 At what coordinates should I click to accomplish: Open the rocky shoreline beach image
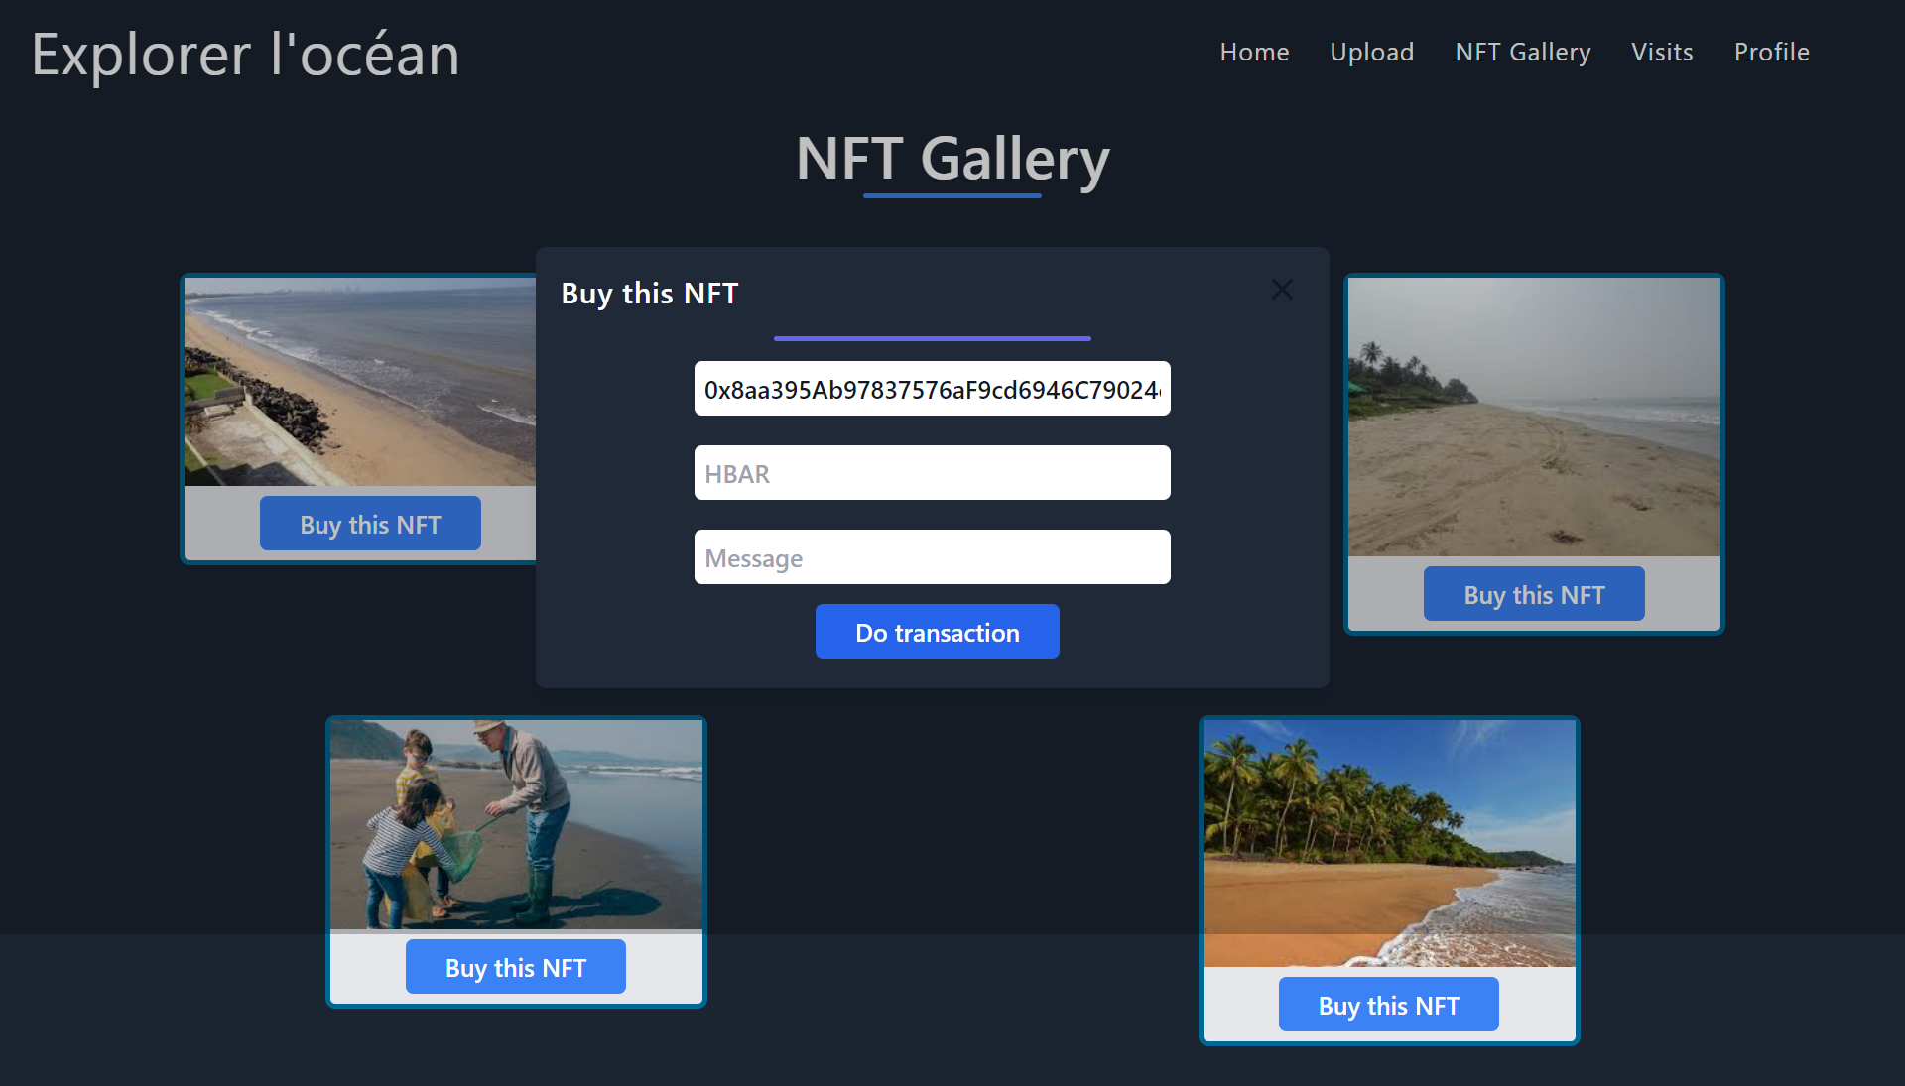pyautogui.click(x=359, y=382)
